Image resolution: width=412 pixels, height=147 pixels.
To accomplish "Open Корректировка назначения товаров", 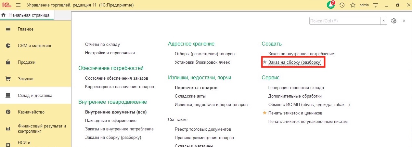I will tap(120, 87).
